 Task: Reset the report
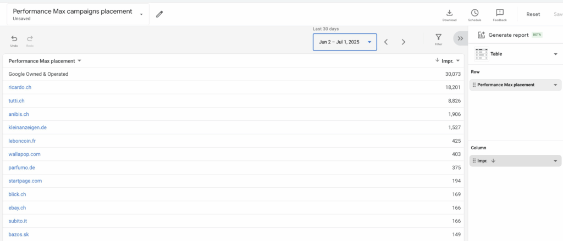click(533, 15)
